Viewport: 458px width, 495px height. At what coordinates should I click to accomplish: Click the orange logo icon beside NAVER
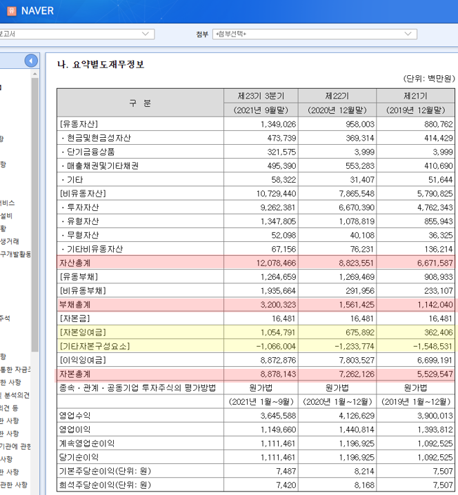(11, 11)
